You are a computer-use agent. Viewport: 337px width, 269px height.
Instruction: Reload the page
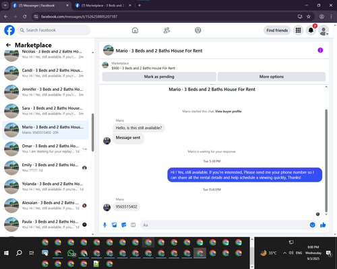[x=25, y=17]
